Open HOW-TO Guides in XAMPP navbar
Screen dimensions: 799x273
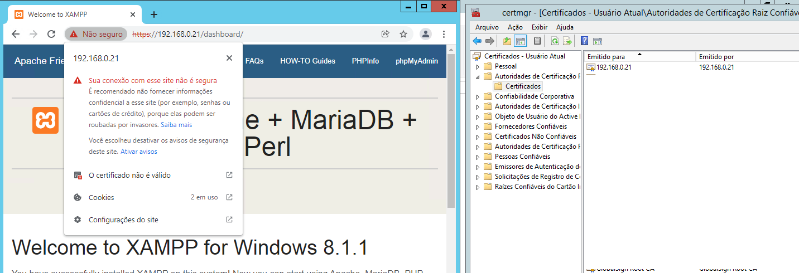(x=307, y=61)
